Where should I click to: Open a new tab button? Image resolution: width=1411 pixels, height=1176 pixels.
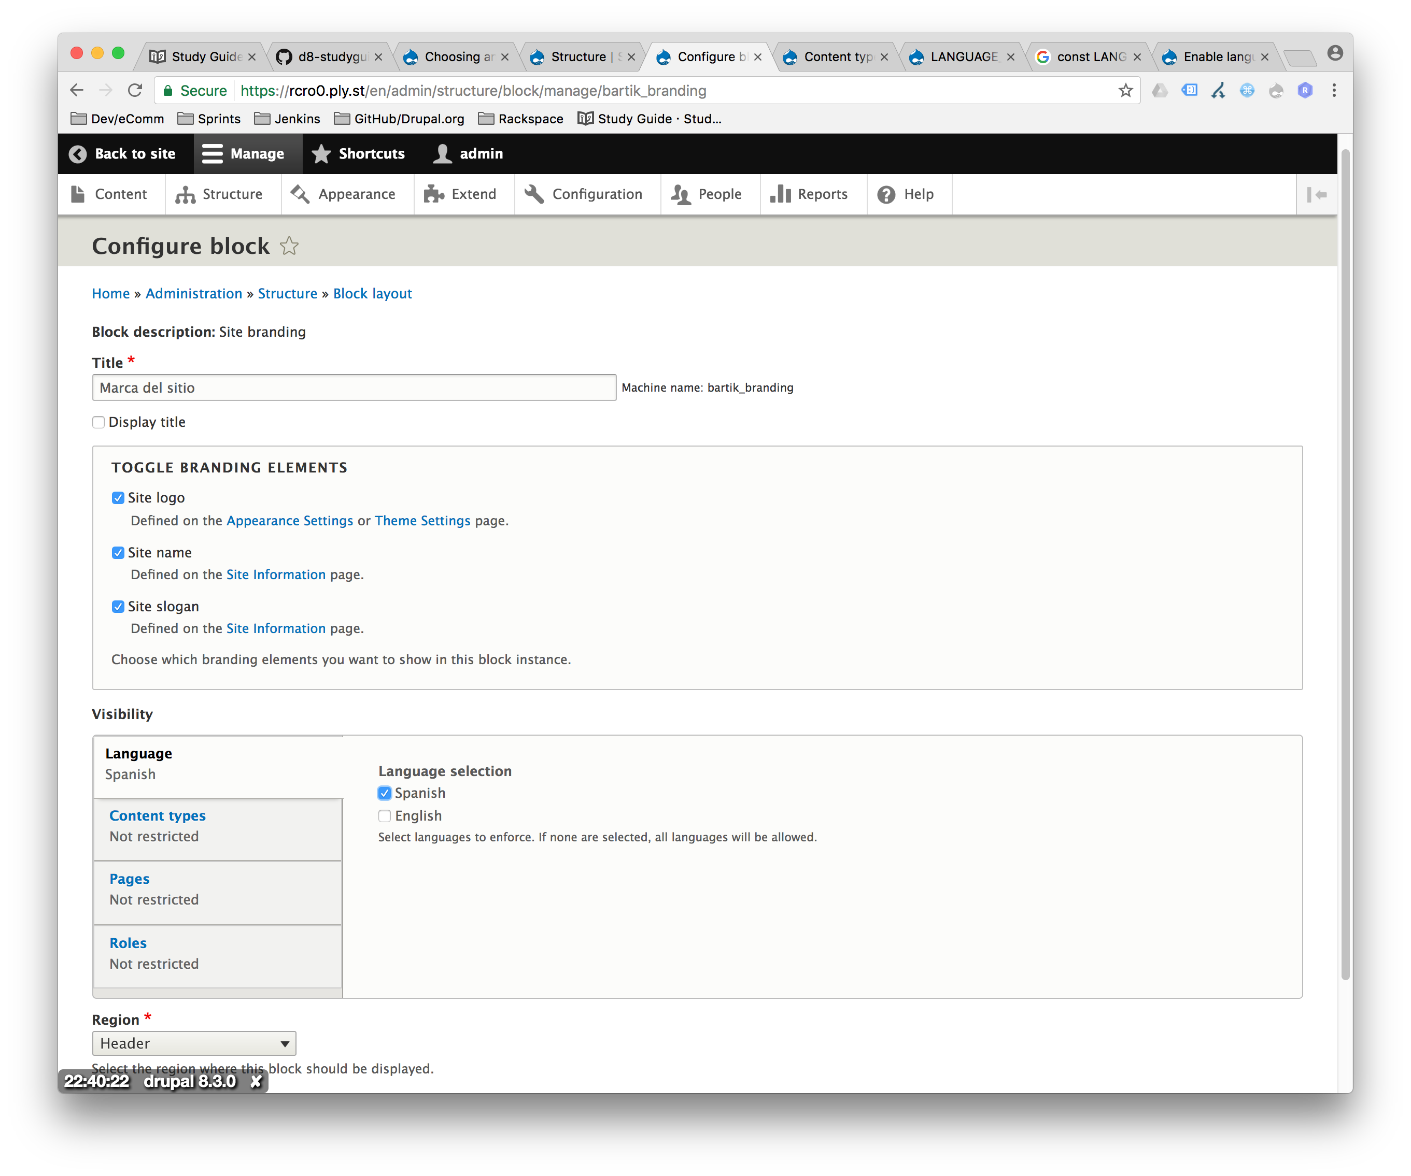pos(1300,58)
